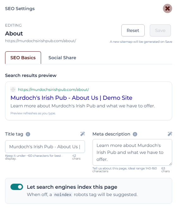Click the Meta description resize handle
The image size is (181, 209).
pos(170,164)
